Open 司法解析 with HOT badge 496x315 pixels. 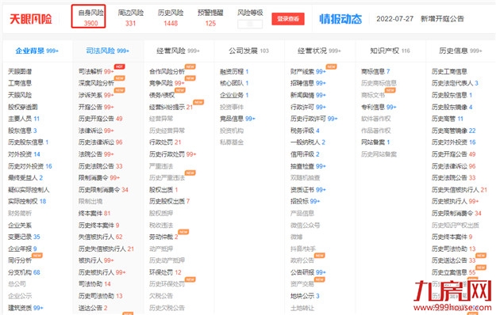[x=96, y=71]
